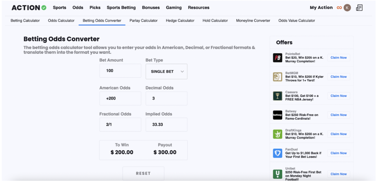Click the Unibet green logo

point(278,174)
